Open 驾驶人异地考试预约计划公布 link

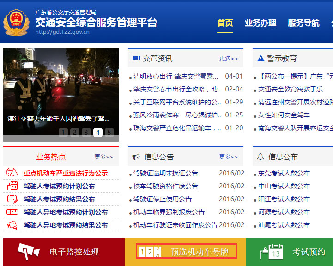[x=66, y=212]
